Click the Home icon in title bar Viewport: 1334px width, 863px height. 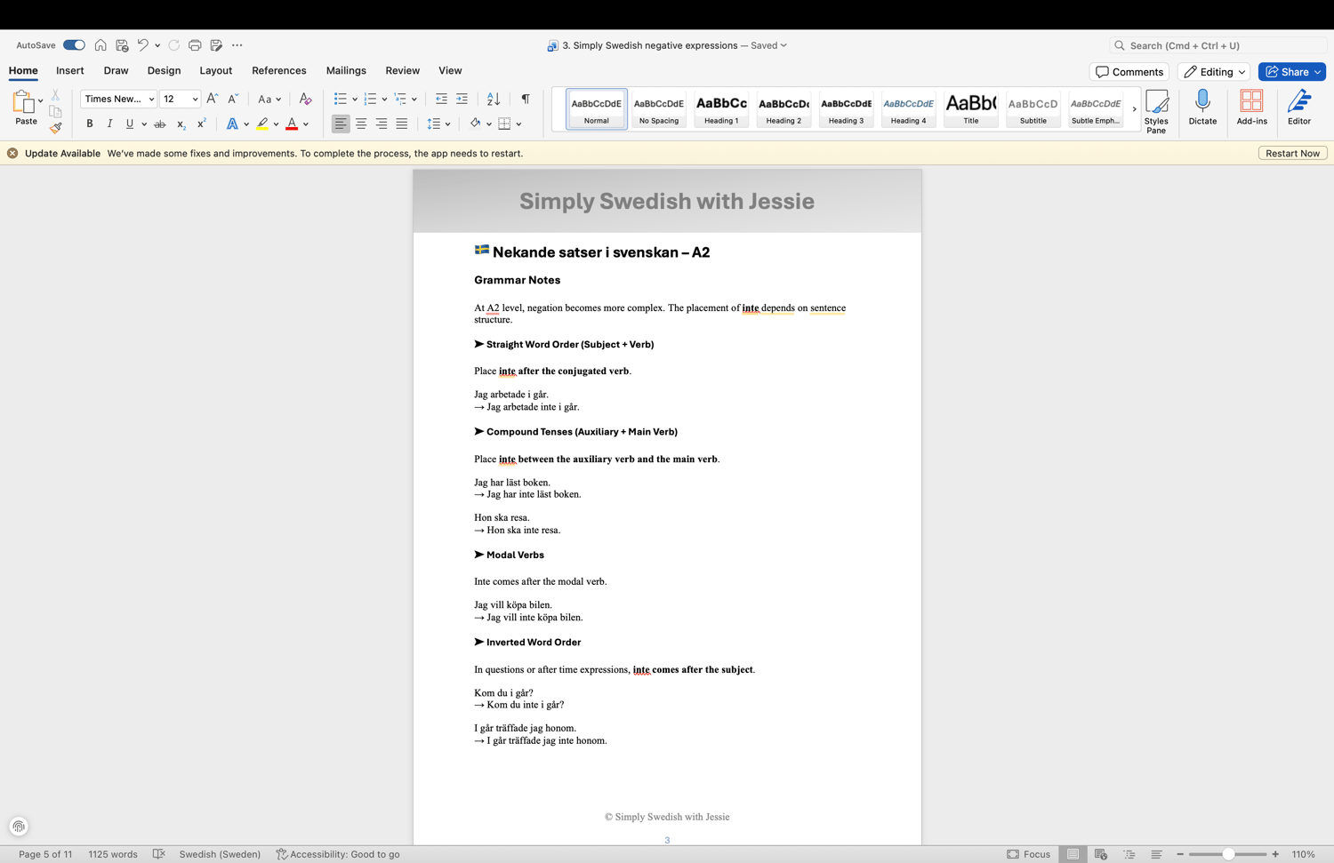(100, 45)
